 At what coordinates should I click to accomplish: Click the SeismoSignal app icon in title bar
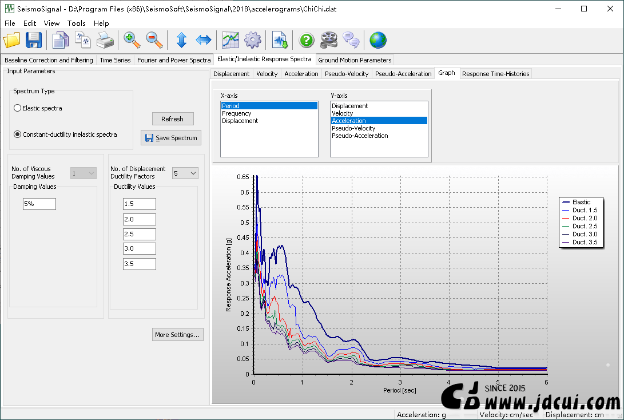point(9,9)
